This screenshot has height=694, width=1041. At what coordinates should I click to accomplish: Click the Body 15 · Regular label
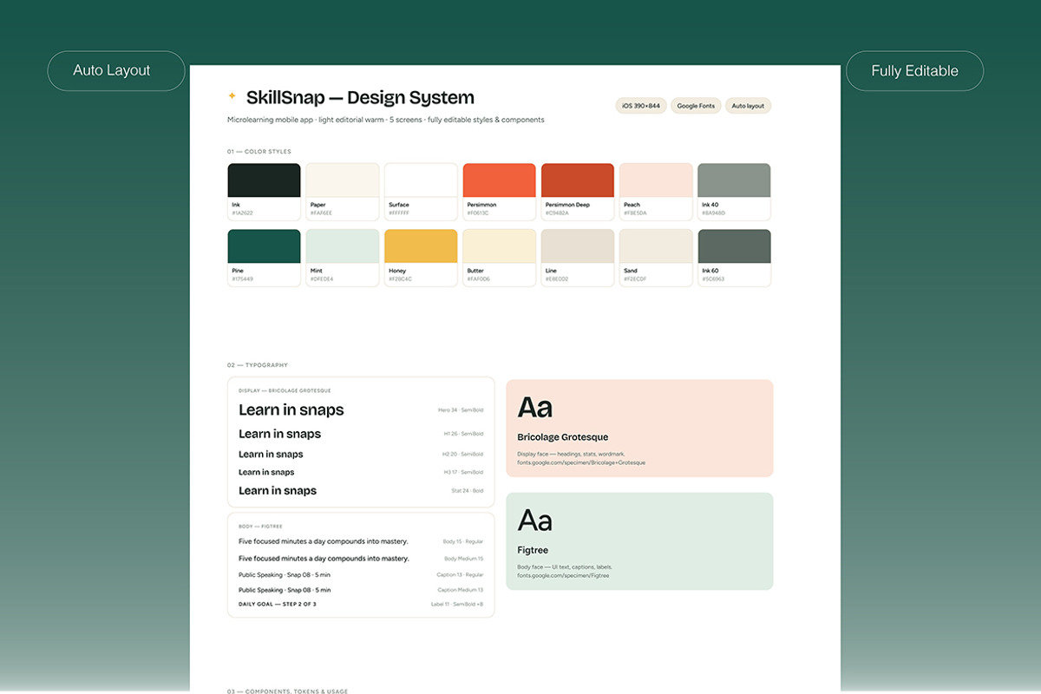click(x=463, y=541)
